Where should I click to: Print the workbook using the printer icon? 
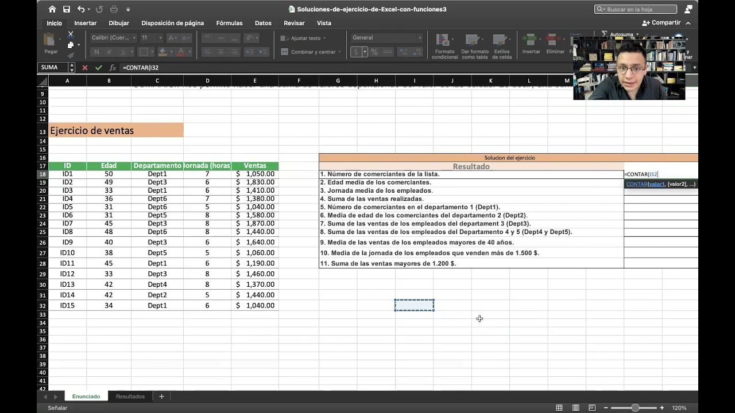(114, 9)
